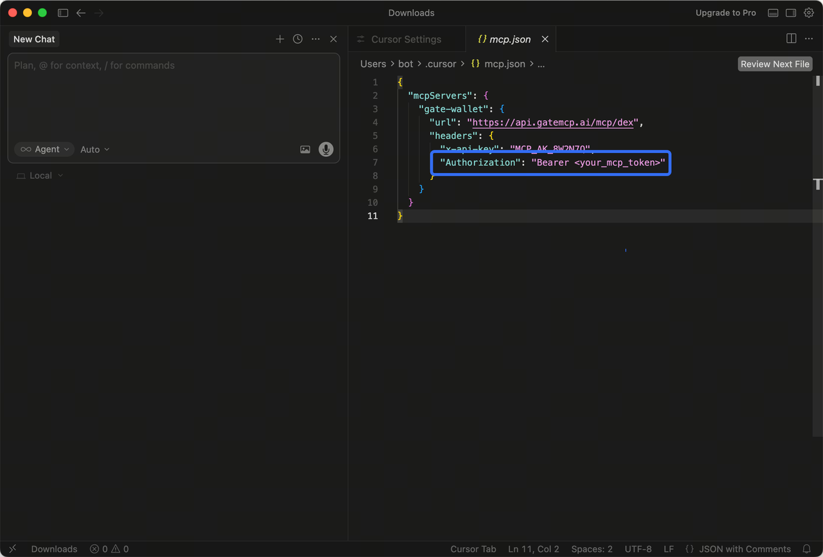Open the Auto model dropdown

click(95, 149)
